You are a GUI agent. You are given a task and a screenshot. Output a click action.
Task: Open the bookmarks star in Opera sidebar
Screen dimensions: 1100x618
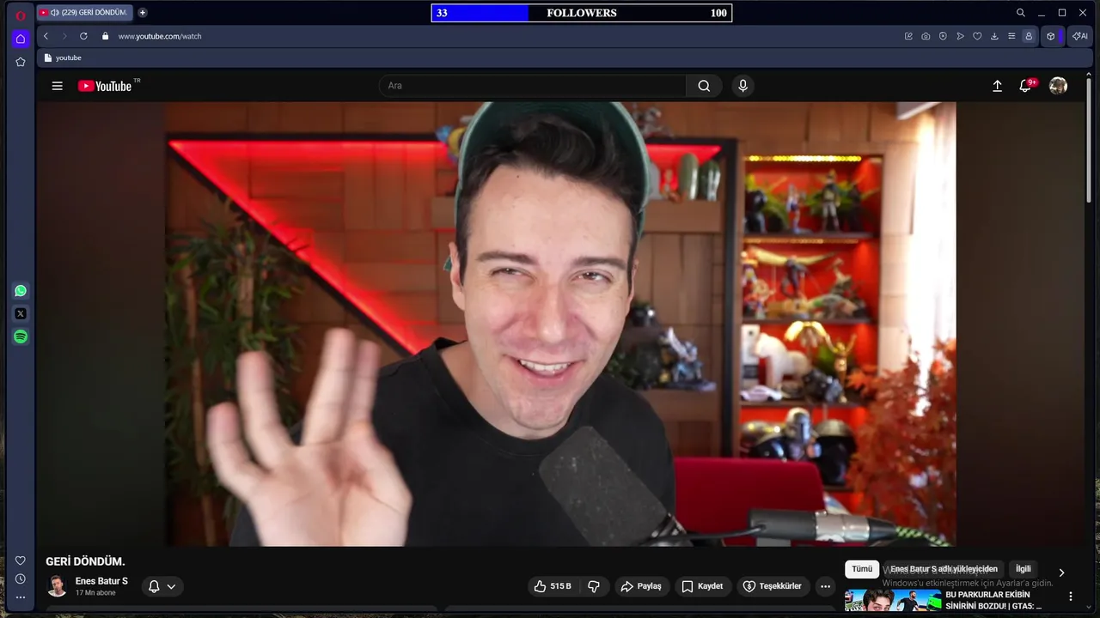pos(21,62)
